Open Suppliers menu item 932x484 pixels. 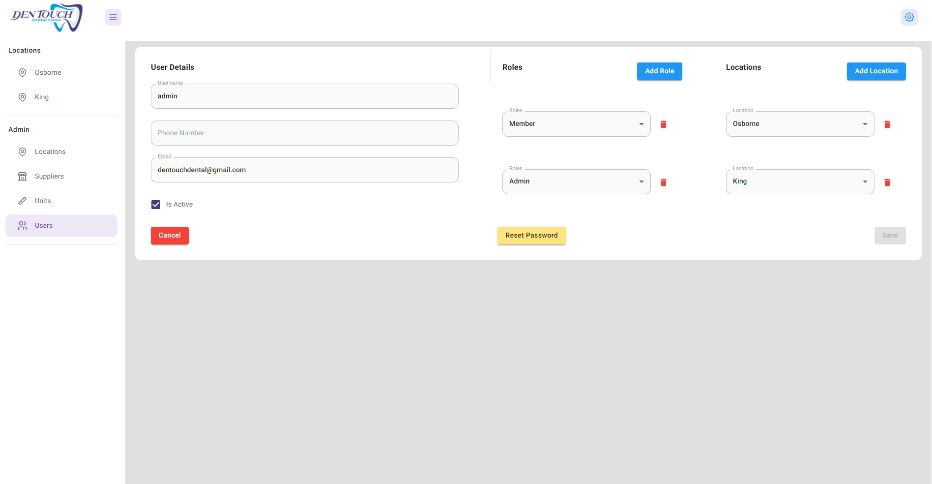point(61,177)
